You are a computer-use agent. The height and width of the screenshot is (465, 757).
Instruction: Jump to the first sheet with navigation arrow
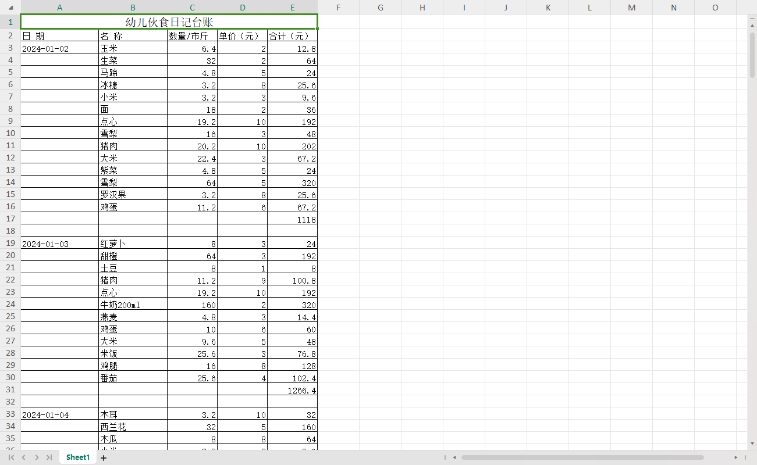tap(11, 457)
